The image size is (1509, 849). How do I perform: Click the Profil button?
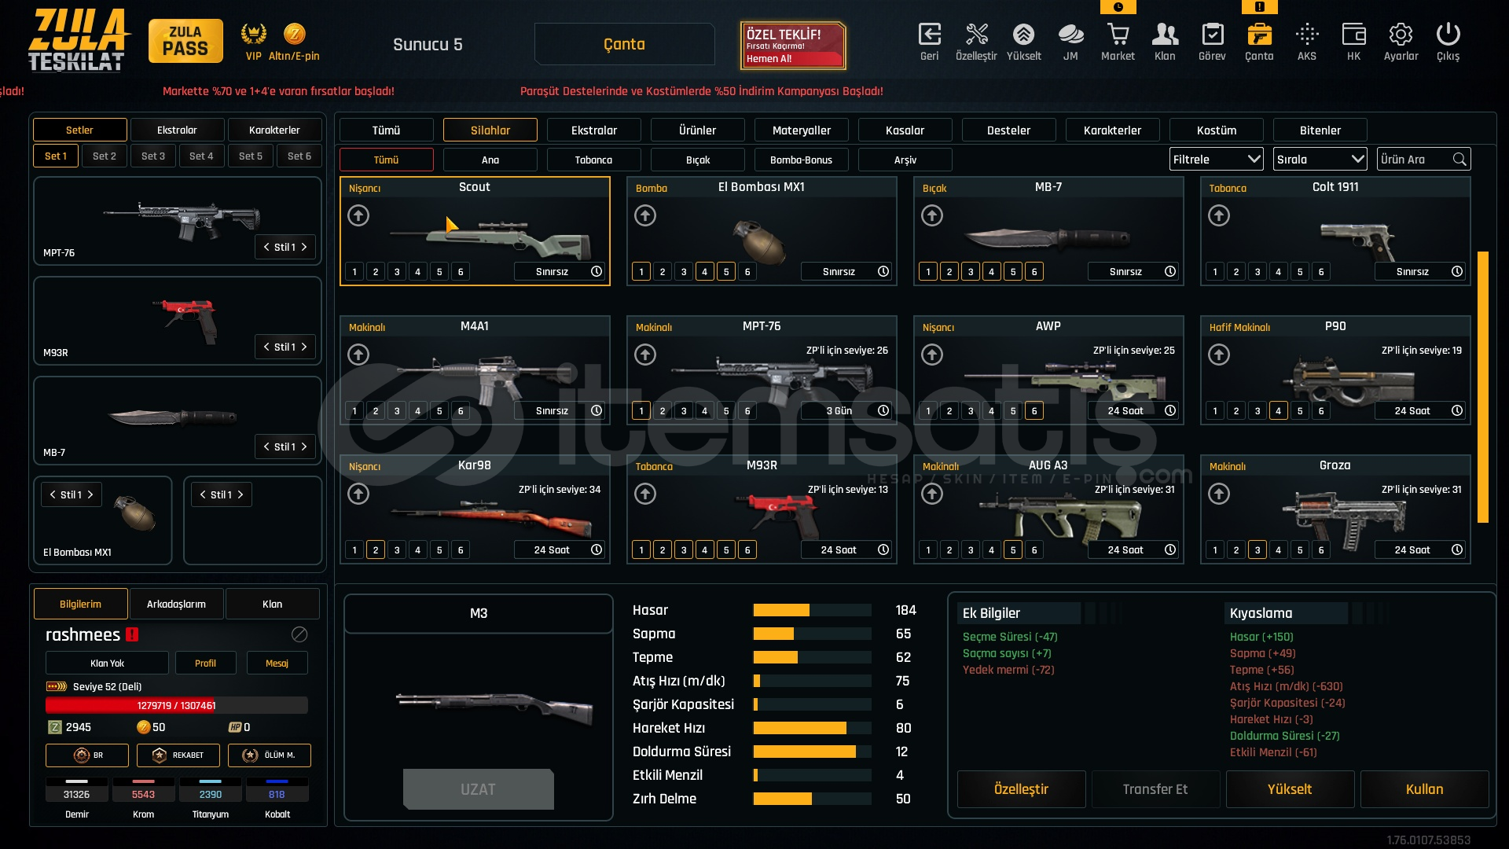click(205, 663)
